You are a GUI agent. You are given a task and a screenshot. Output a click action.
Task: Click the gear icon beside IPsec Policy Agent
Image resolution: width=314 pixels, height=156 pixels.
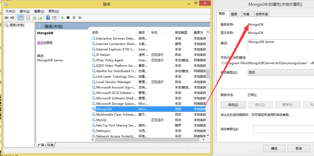point(94,60)
